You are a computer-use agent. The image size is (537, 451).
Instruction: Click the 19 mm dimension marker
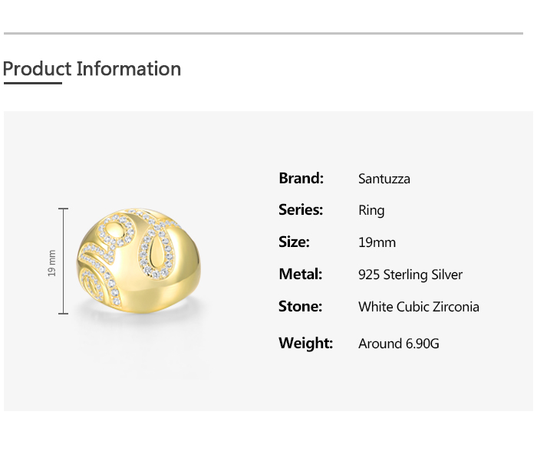click(x=52, y=262)
